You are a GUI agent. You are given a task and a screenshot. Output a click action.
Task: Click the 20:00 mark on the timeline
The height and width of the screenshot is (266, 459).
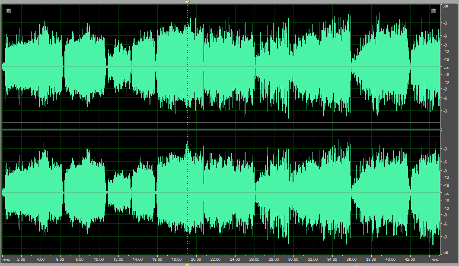(x=196, y=260)
